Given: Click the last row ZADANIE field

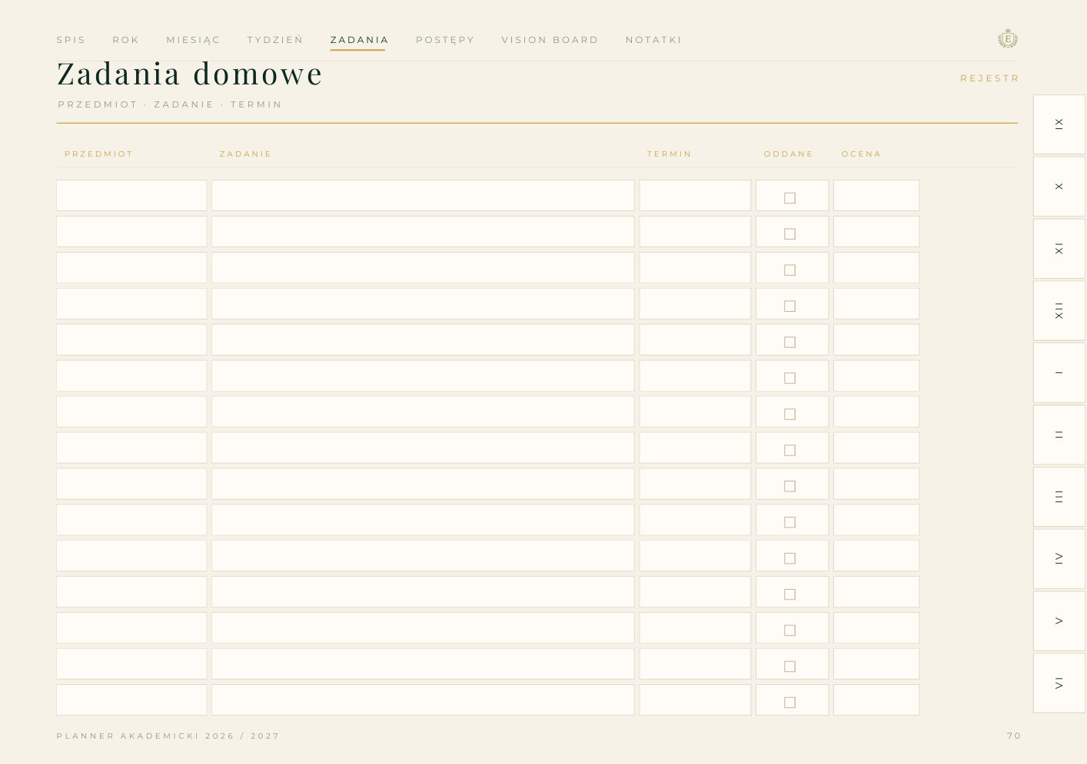Looking at the screenshot, I should coord(423,700).
